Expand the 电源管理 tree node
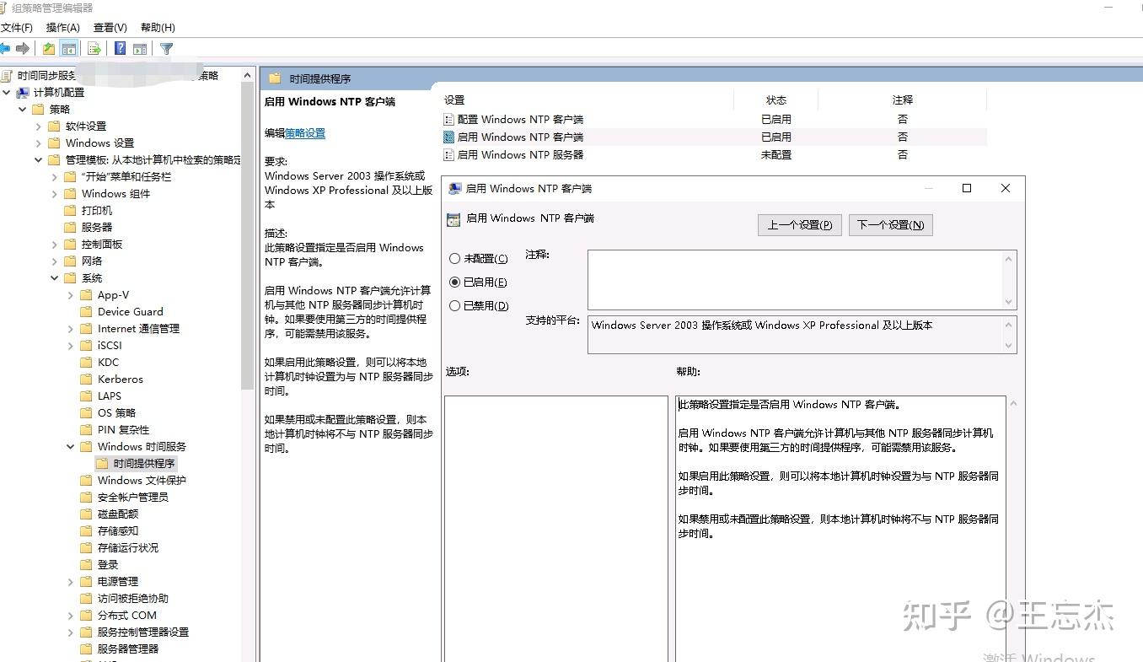1143x662 pixels. (x=71, y=582)
